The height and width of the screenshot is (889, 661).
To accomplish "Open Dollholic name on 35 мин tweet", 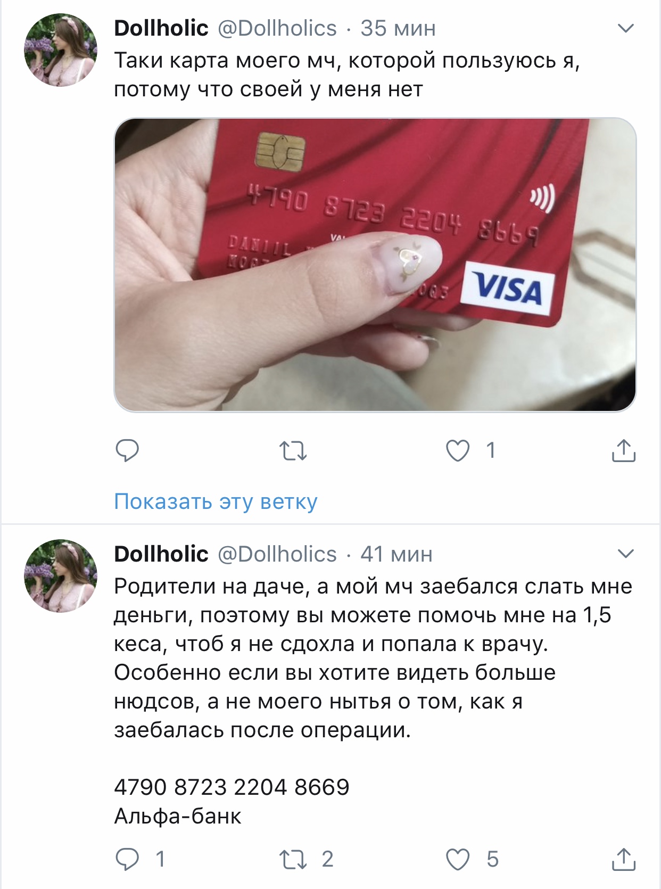I will pos(161,28).
